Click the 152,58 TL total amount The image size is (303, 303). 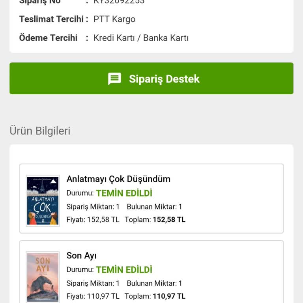click(169, 220)
